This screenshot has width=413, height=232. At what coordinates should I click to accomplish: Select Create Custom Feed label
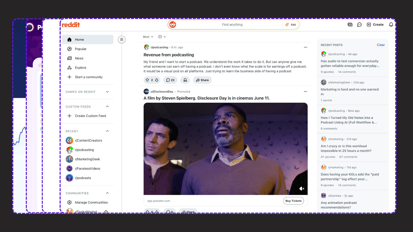pyautogui.click(x=91, y=116)
